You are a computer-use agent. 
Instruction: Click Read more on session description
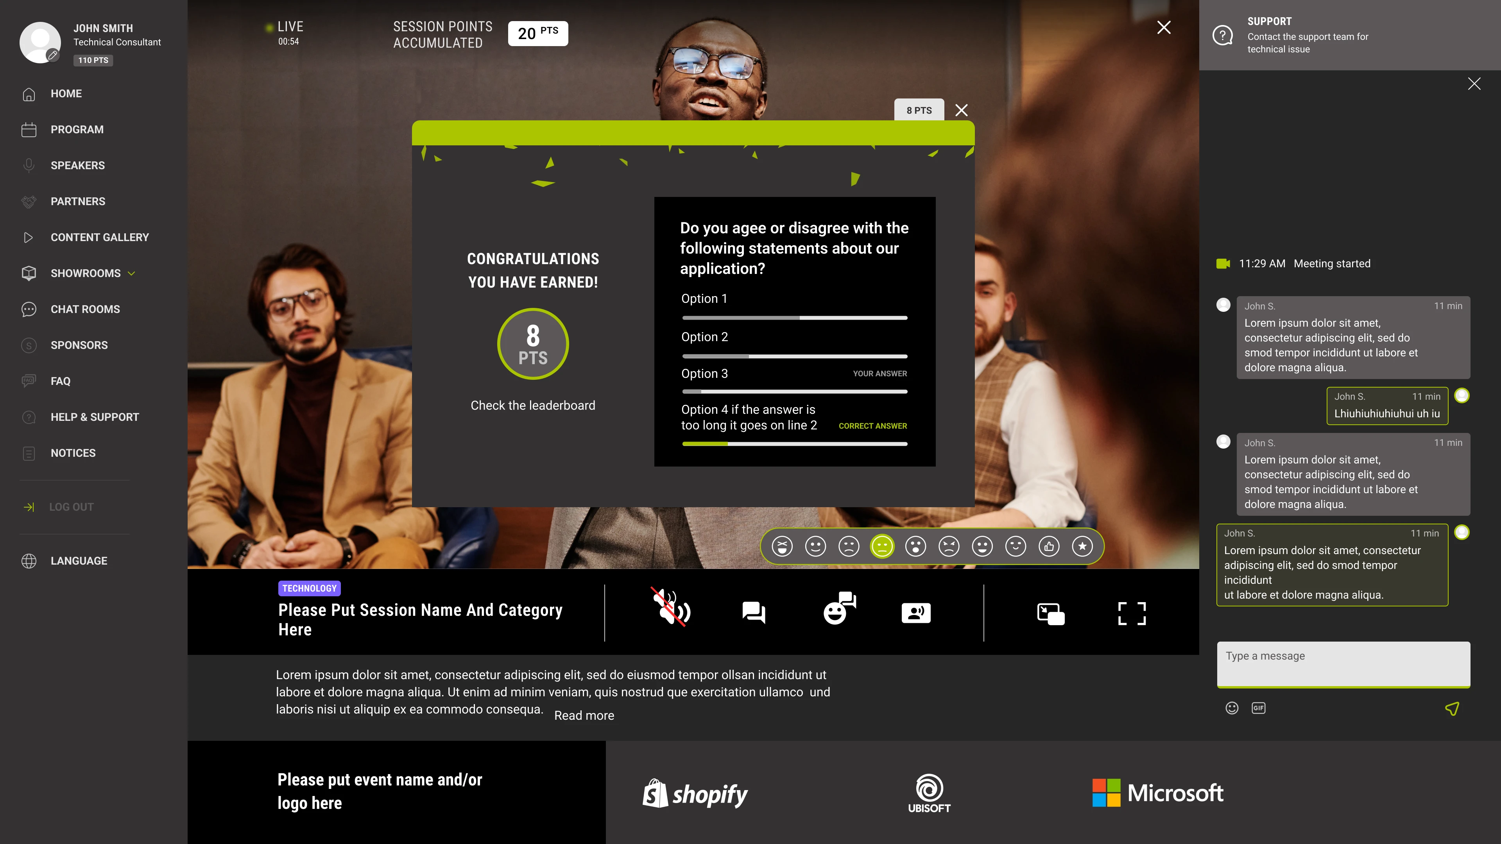point(584,716)
